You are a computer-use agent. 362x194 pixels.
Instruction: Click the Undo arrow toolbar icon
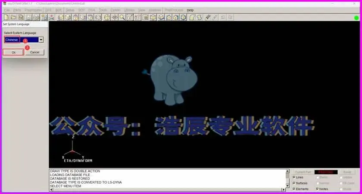(x=223, y=17)
